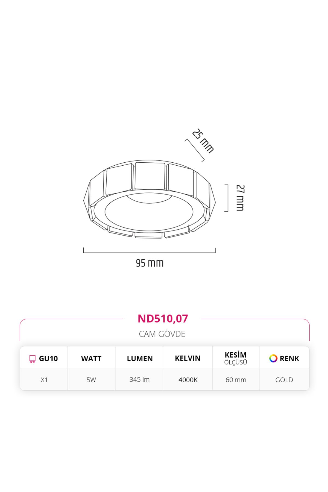This screenshot has height=492, width=328.
Task: Select the RENK column header
Action: [x=289, y=359]
